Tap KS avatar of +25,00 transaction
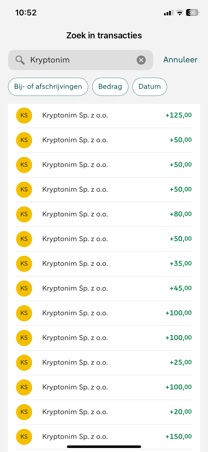The height and width of the screenshot is (452, 208). click(24, 363)
